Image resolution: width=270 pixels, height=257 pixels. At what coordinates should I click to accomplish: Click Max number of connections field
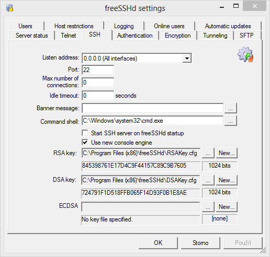(98, 83)
